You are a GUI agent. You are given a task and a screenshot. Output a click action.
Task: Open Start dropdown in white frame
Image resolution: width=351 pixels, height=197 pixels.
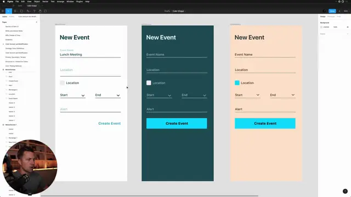[x=72, y=95]
